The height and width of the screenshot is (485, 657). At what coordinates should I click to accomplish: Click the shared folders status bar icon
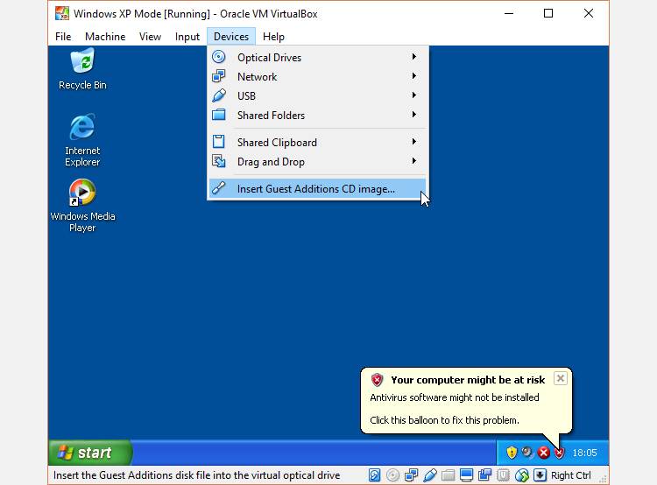448,475
